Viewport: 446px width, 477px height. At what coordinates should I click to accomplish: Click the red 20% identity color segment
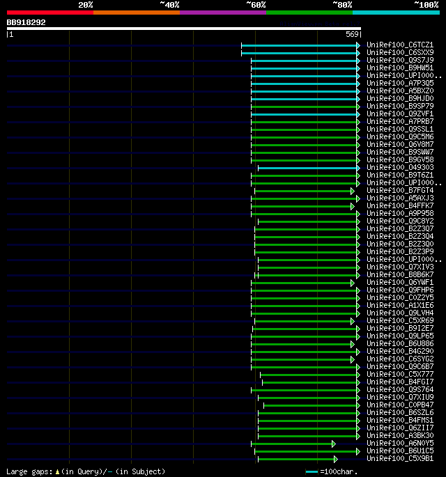click(50, 13)
